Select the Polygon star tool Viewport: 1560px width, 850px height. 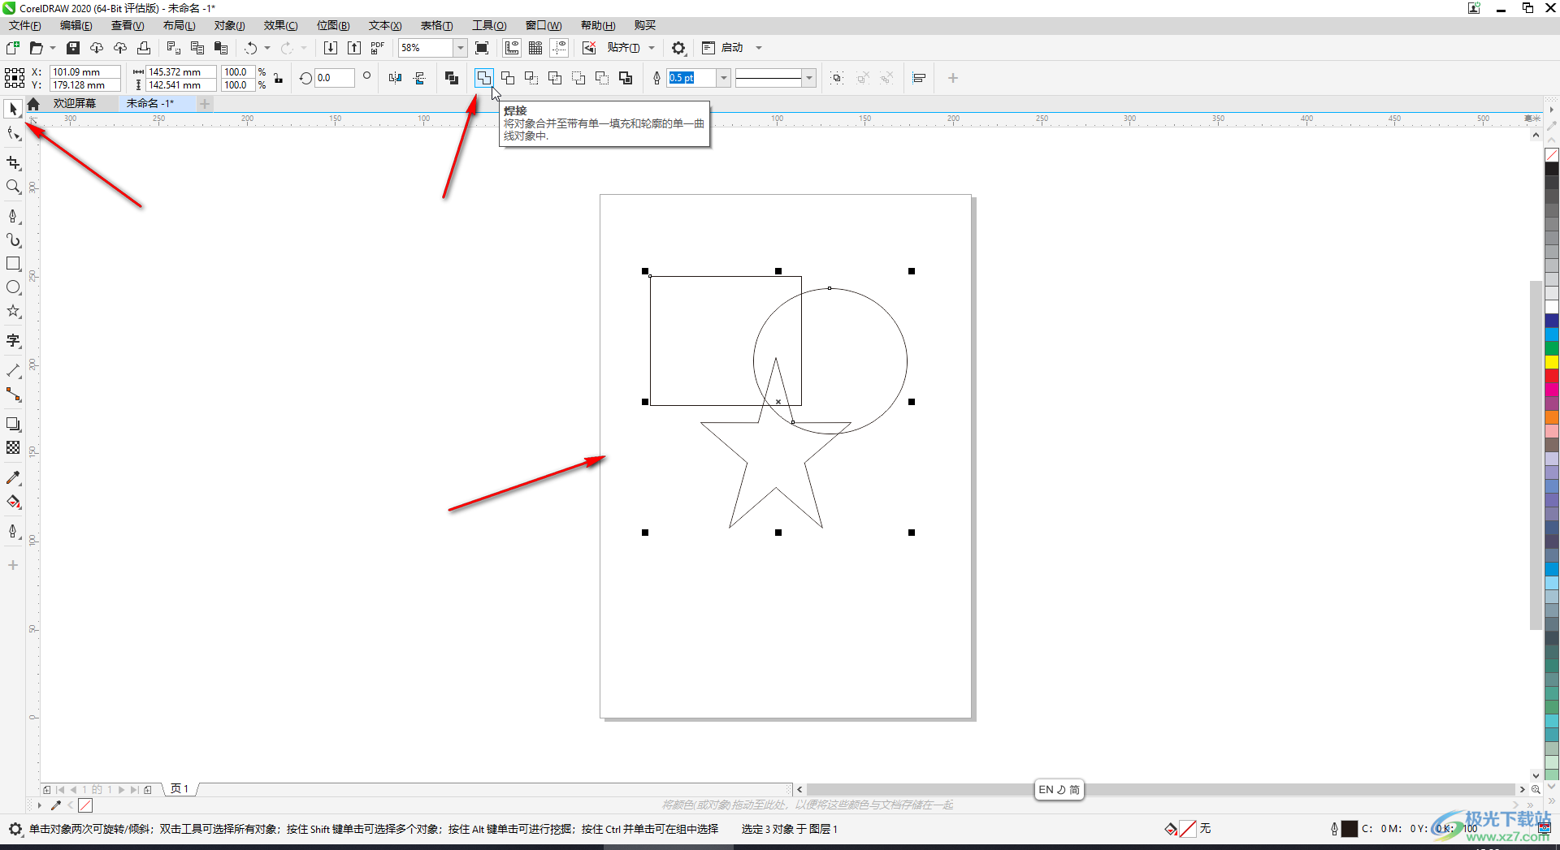13,311
